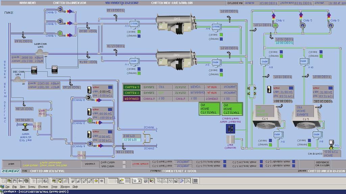
Task: Click the V-1 OPEN valve button
Action: pyautogui.click(x=133, y=61)
